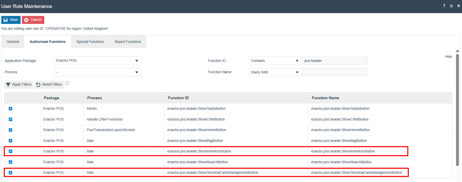
Task: Uncheck the ShowBagButton row checkbox
Action: click(x=11, y=141)
